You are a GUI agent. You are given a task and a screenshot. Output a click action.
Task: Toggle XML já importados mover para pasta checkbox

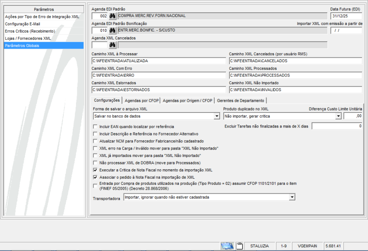click(95, 155)
